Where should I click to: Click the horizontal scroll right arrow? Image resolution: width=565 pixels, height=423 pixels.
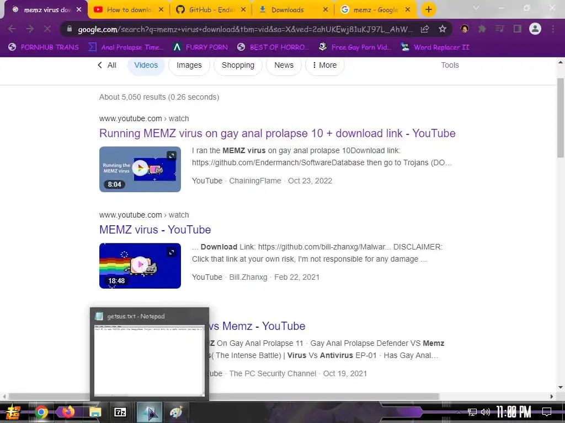552,397
